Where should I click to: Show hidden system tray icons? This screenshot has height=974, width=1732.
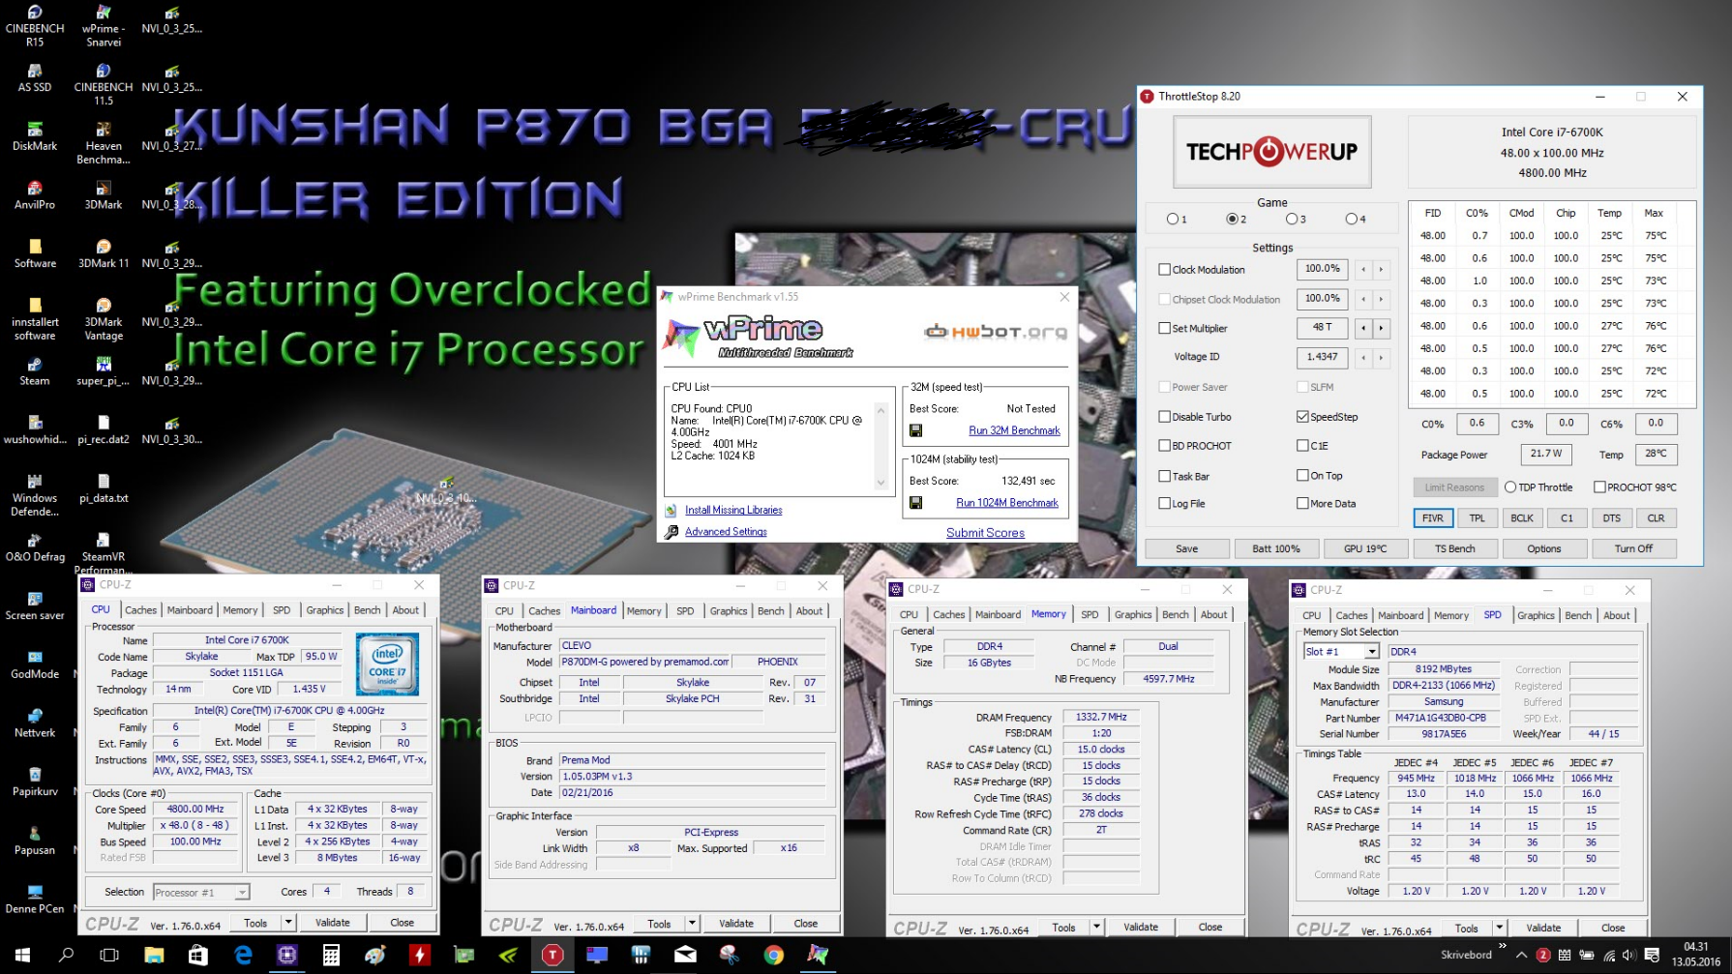point(1521,956)
